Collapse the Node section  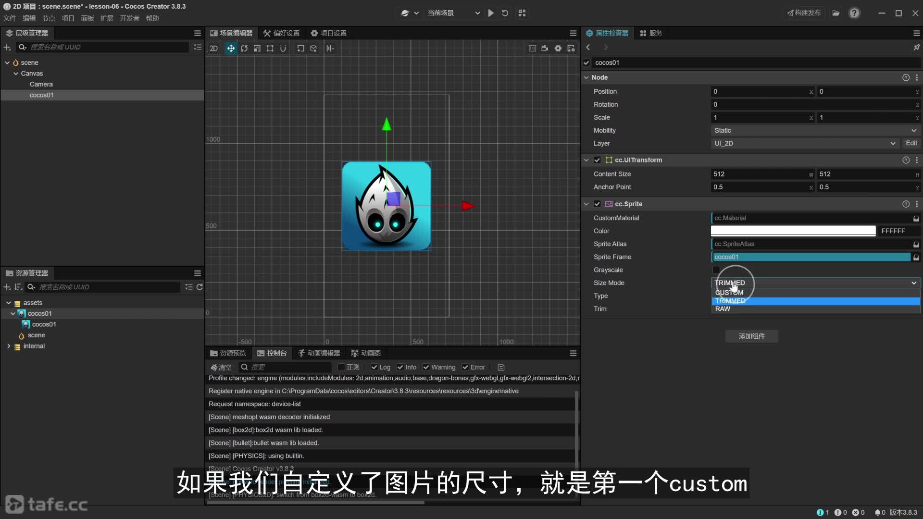tap(586, 77)
